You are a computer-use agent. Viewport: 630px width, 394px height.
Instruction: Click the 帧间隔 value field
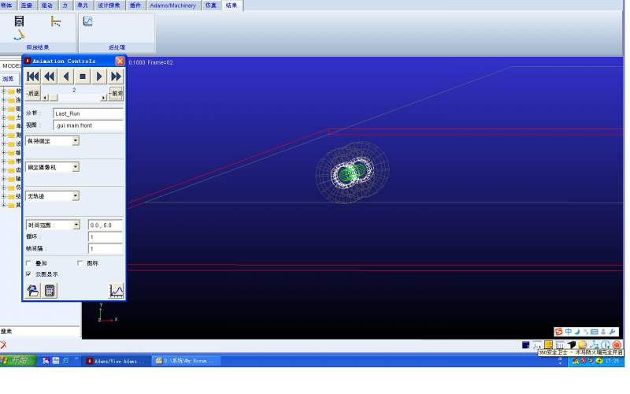click(x=106, y=248)
